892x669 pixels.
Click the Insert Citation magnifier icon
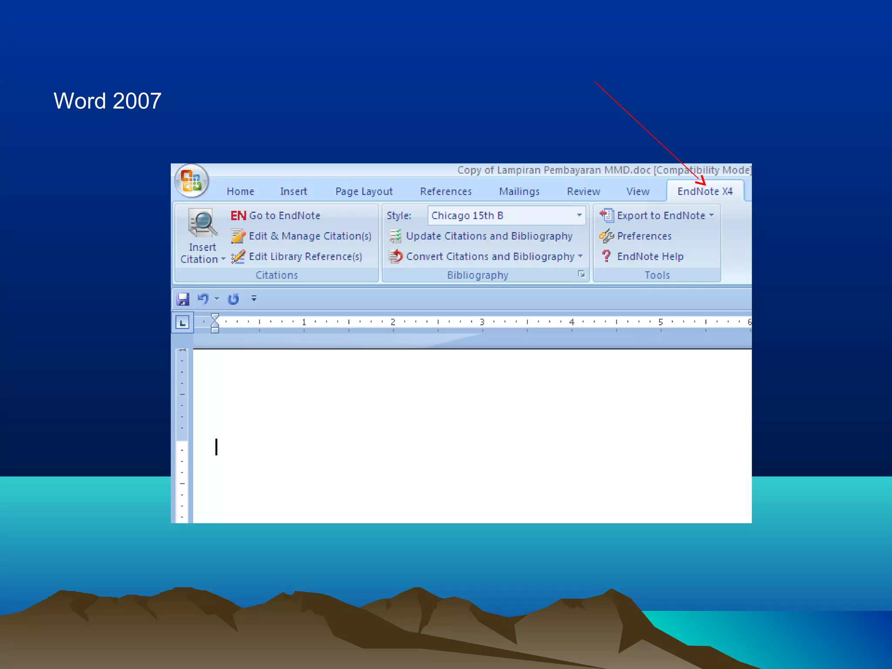coord(203,223)
